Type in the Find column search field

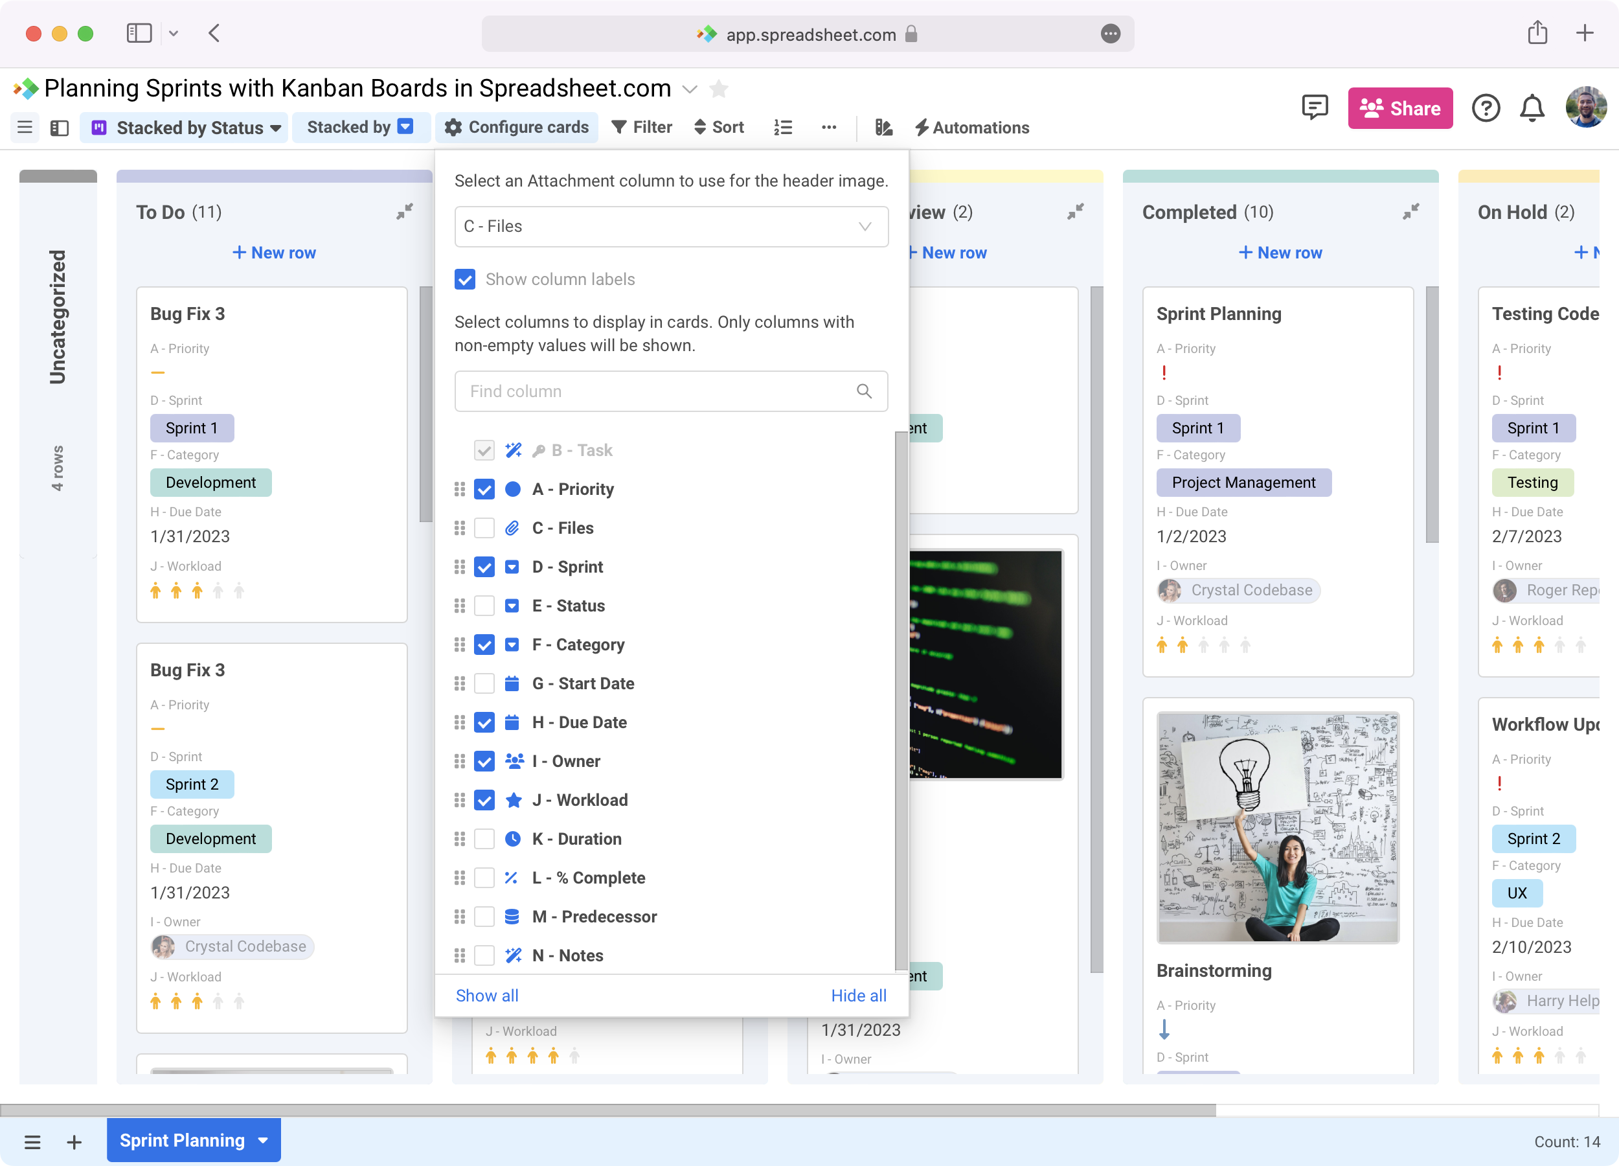[x=657, y=391]
